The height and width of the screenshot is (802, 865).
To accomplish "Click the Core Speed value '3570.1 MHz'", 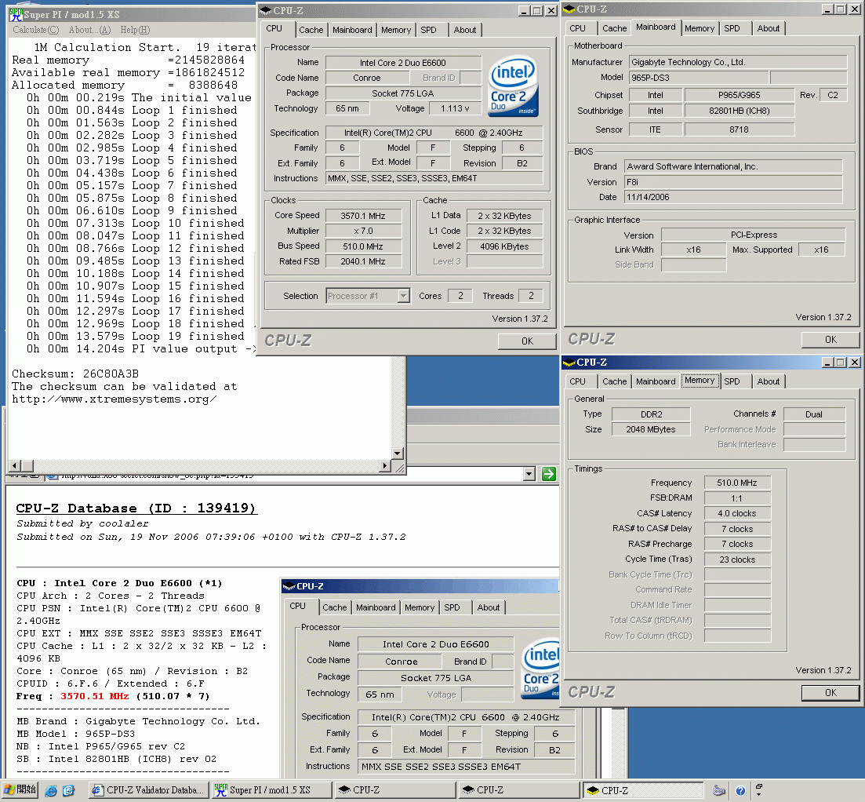I will pos(363,216).
